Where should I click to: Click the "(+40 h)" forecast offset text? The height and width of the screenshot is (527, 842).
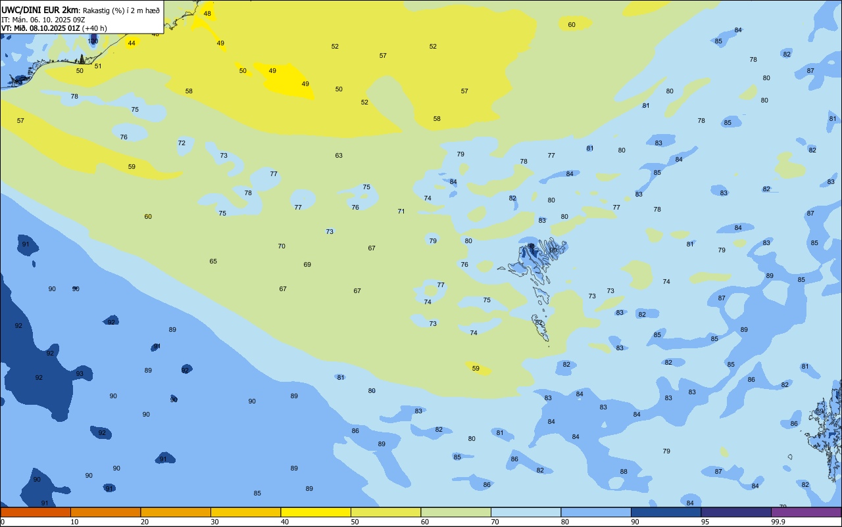click(95, 28)
